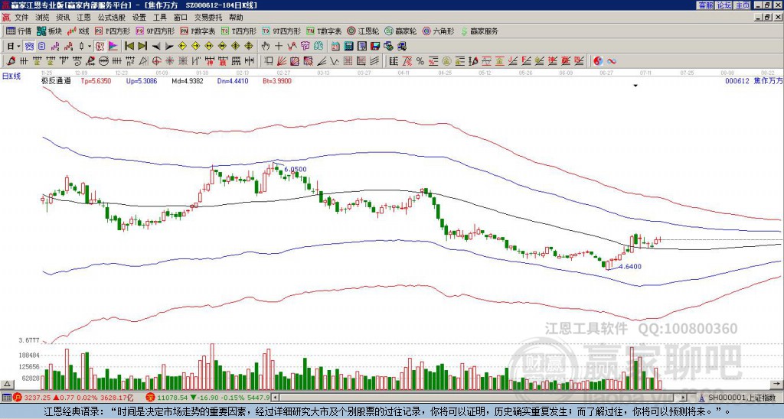Open the 浏览 menu
784x419 pixels.
pos(42,18)
